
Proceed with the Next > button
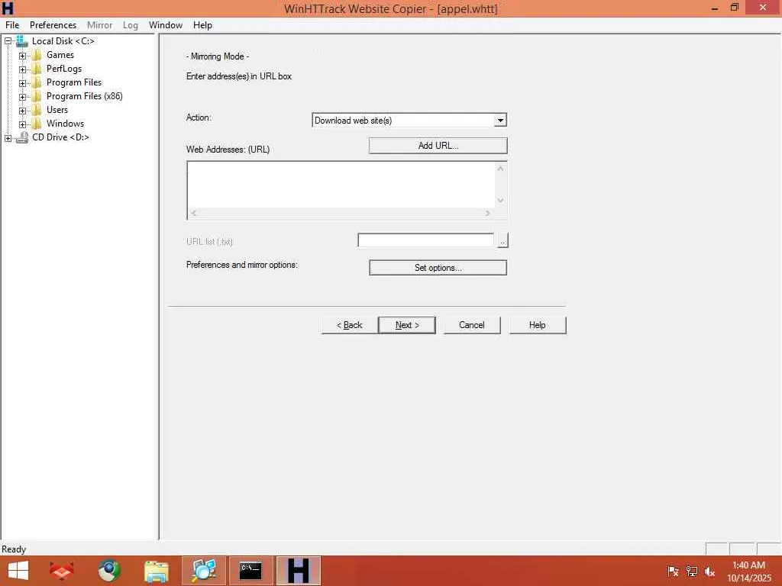tap(407, 325)
